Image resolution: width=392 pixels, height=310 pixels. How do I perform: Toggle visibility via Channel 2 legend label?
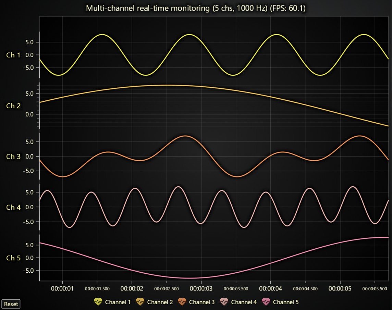(160, 302)
